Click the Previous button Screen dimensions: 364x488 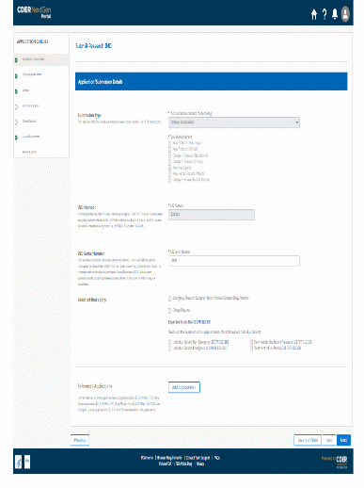[80, 440]
